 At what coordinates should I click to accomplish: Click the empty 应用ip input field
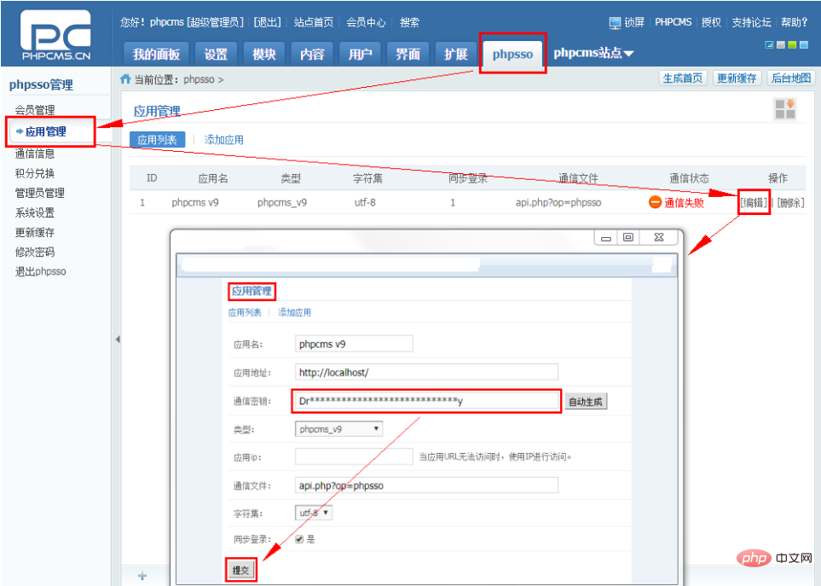[x=354, y=456]
